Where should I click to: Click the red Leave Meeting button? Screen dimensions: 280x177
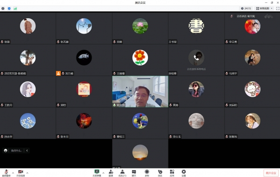[x=271, y=173]
